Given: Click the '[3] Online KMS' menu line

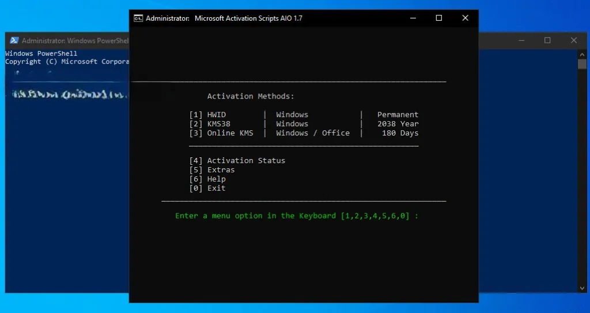Looking at the screenshot, I should tap(304, 133).
